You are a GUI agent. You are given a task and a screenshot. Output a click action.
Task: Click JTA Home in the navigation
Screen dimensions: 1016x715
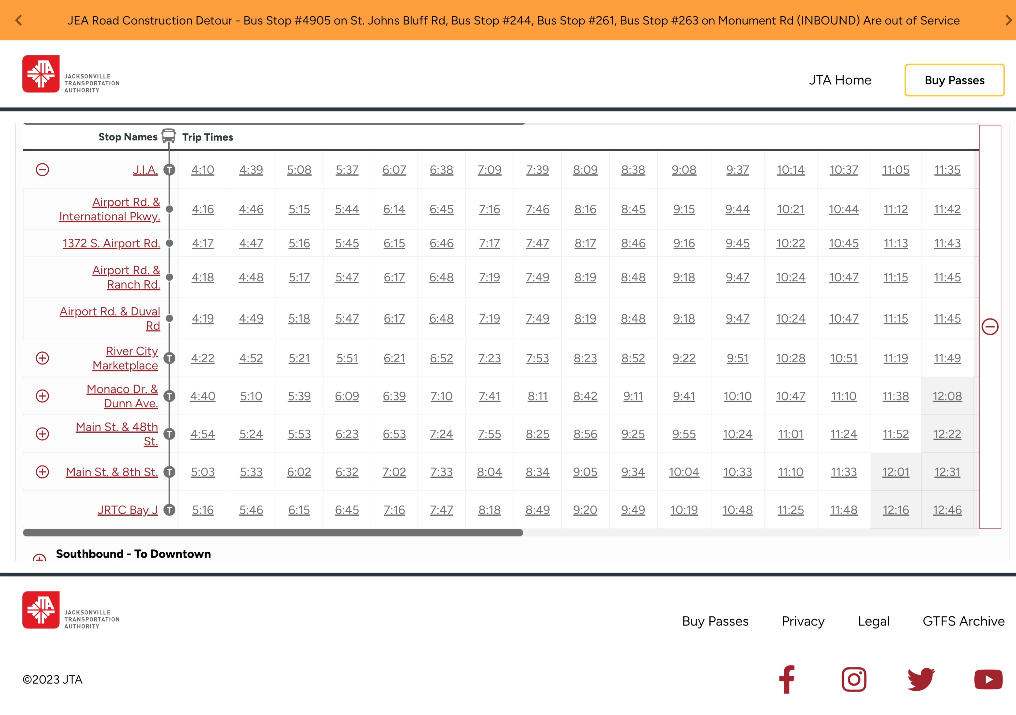pyautogui.click(x=840, y=80)
